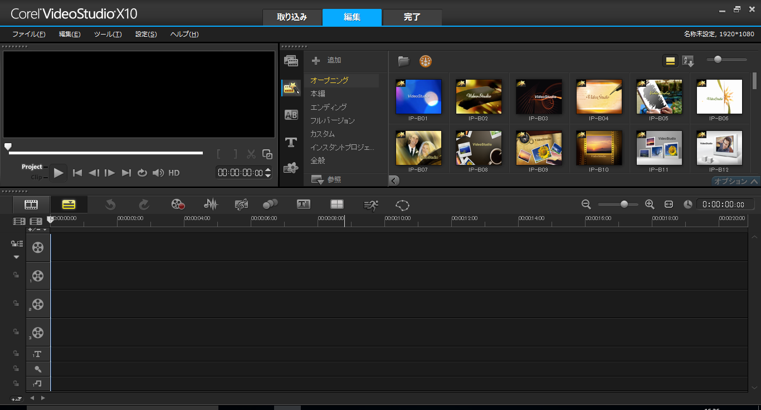Undo the last action in the timeline toolbar
The width and height of the screenshot is (761, 410).
(x=110, y=204)
